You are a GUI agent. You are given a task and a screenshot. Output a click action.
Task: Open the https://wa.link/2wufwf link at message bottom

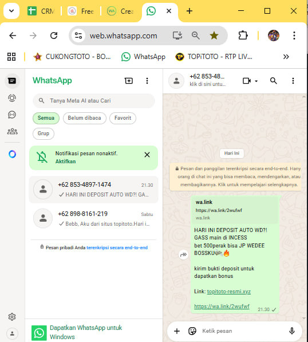pos(222,306)
